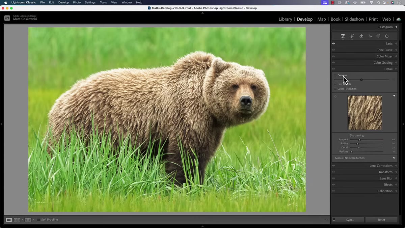Select the Healing eraser tool
Viewport: 405px width, 228px height.
(361, 36)
